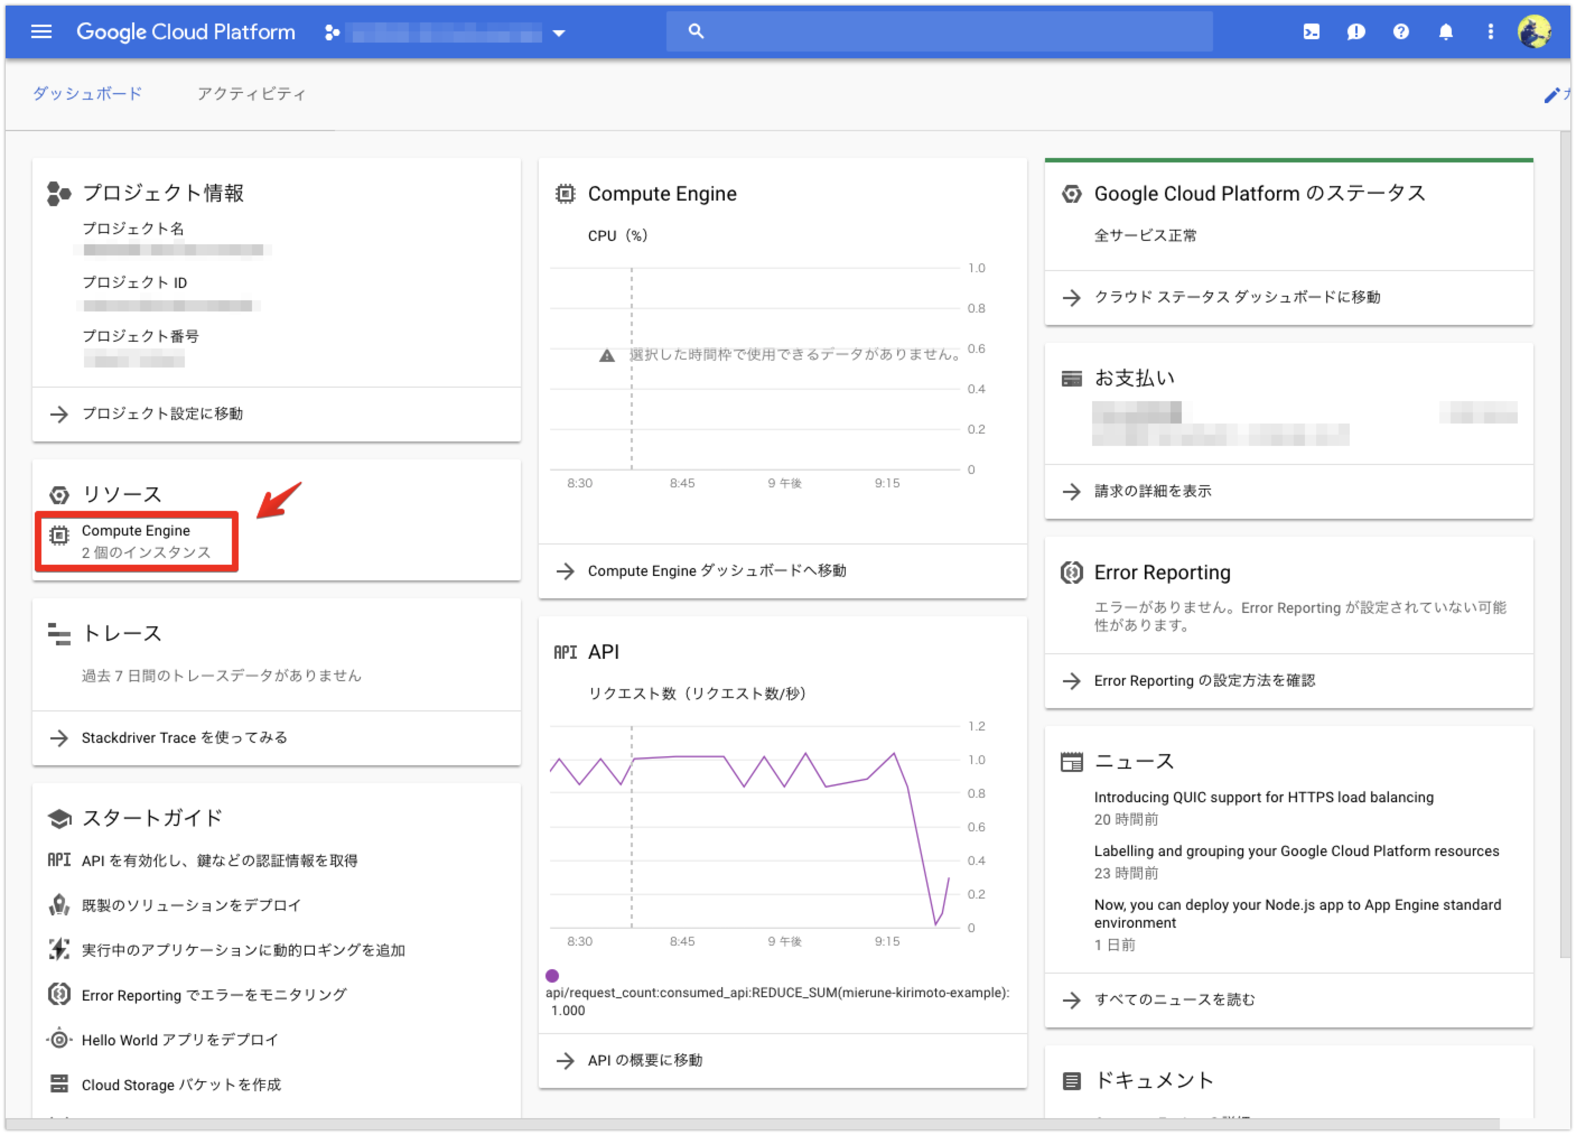Click the rocket deploy solution icon
The width and height of the screenshot is (1576, 1135).
(59, 905)
